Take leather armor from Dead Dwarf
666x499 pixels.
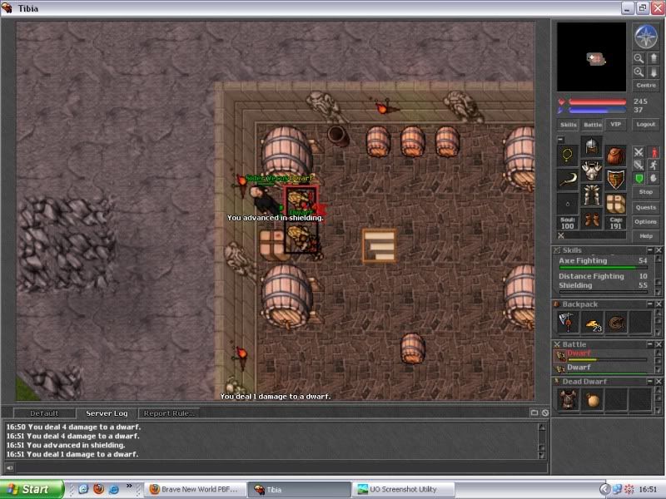568,400
